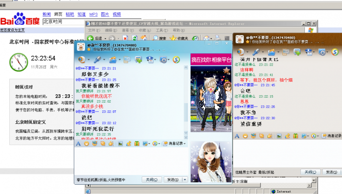Open applications gear icon in blue chat toolbar
Image resolution: width=342 pixels, height=194 pixels.
[x=163, y=60]
